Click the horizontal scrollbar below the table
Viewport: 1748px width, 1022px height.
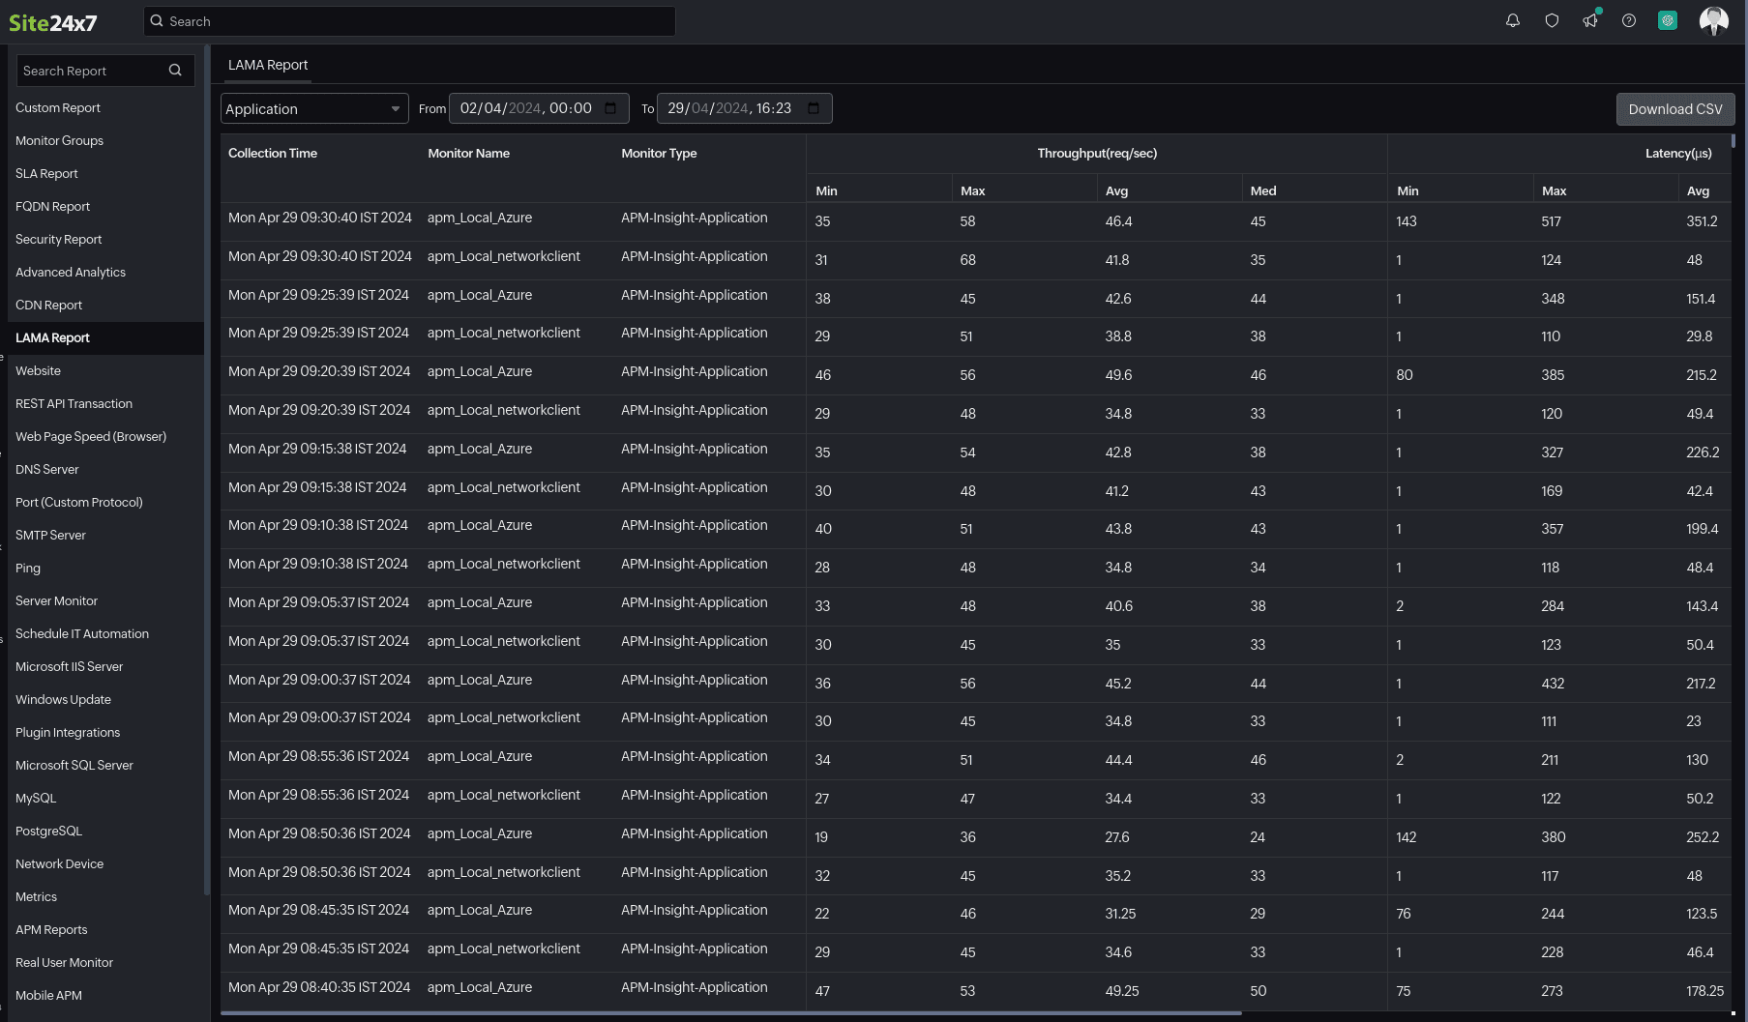pyautogui.click(x=730, y=1013)
